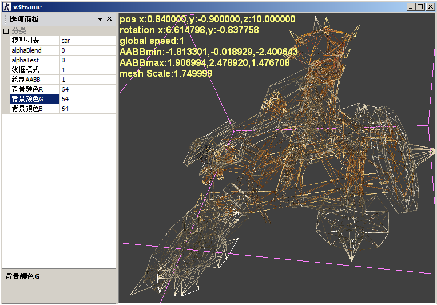Close the 选项面板 options panel
437x305 pixels.
(109, 19)
